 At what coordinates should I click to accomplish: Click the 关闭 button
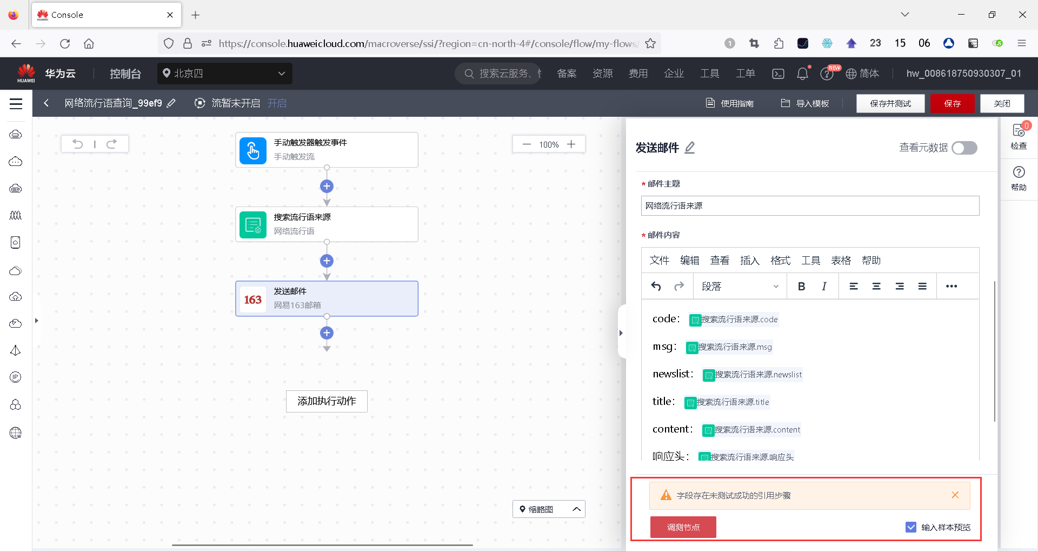pyautogui.click(x=1002, y=103)
